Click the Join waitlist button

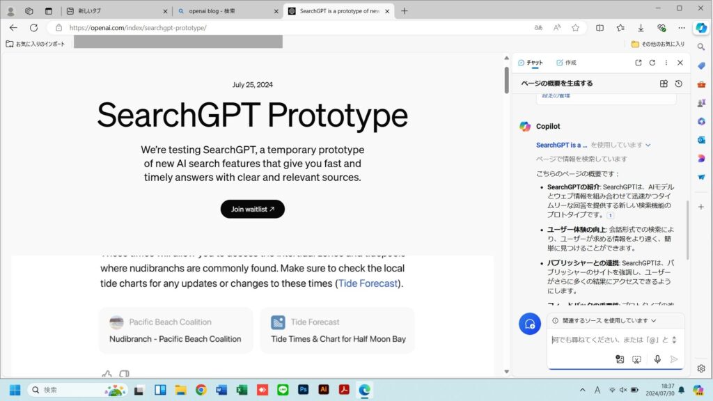252,208
